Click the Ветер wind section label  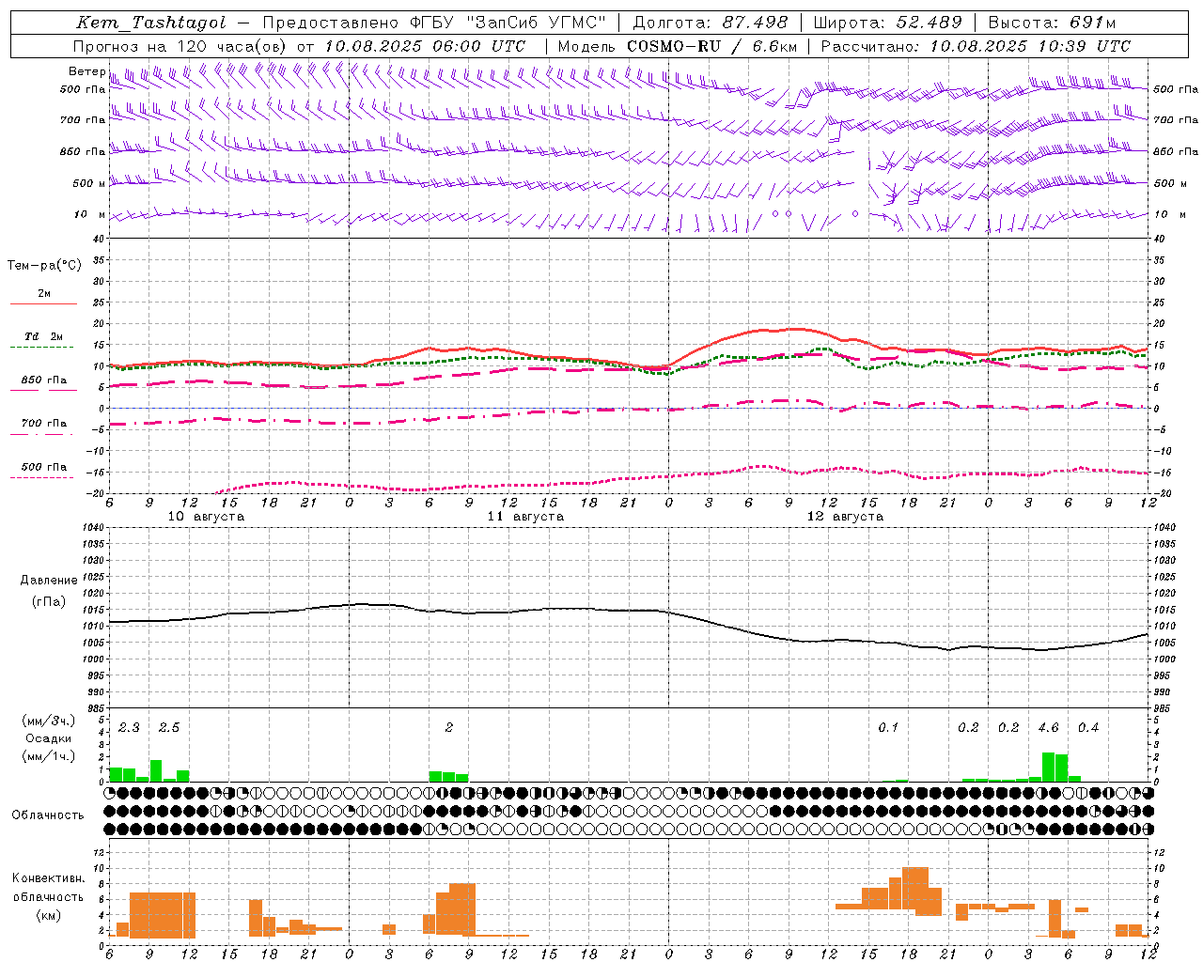coord(86,71)
